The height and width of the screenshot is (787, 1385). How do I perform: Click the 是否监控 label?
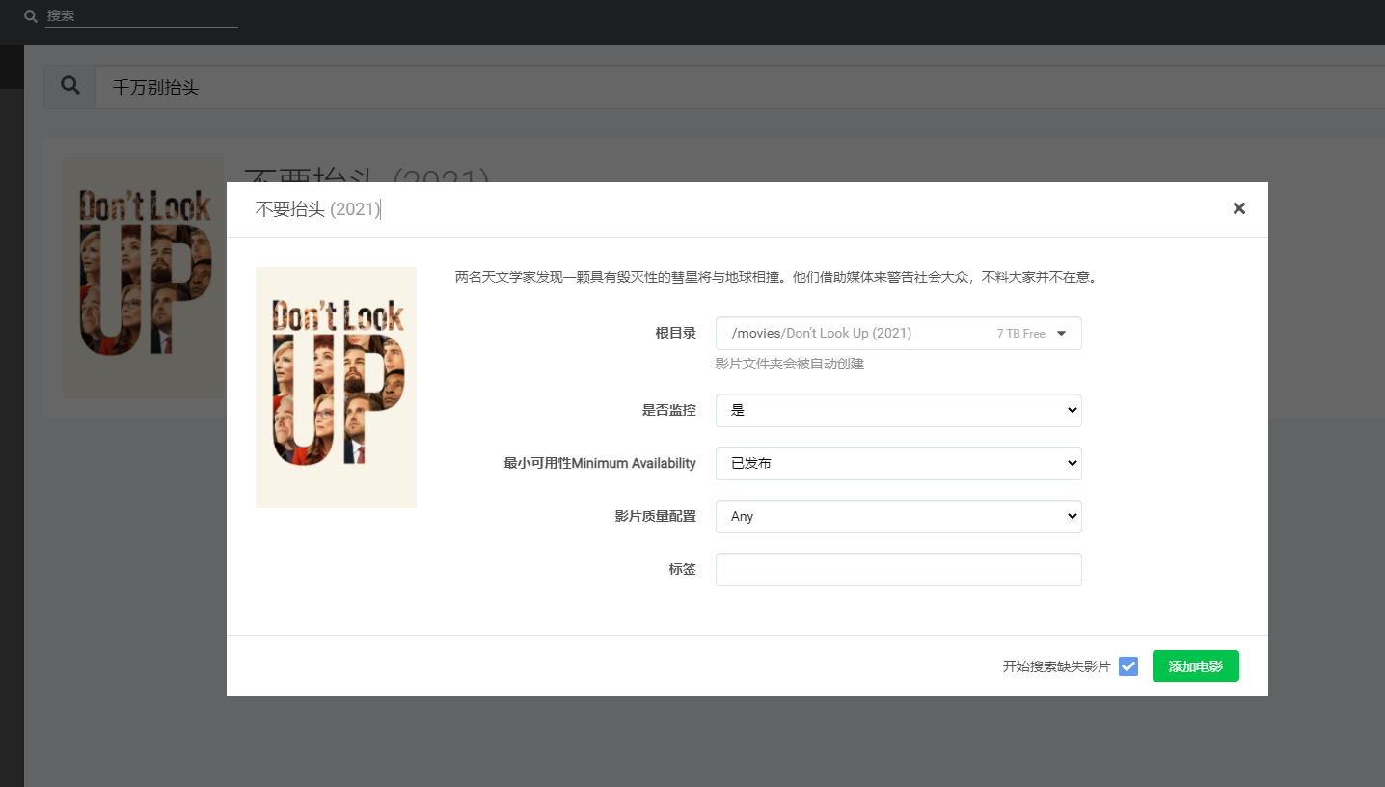tap(669, 410)
